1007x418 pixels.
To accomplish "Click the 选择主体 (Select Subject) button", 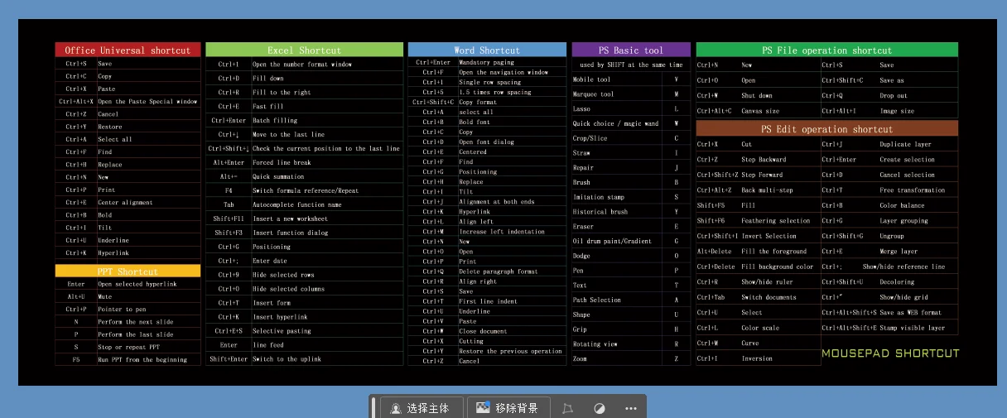I will 420,408.
